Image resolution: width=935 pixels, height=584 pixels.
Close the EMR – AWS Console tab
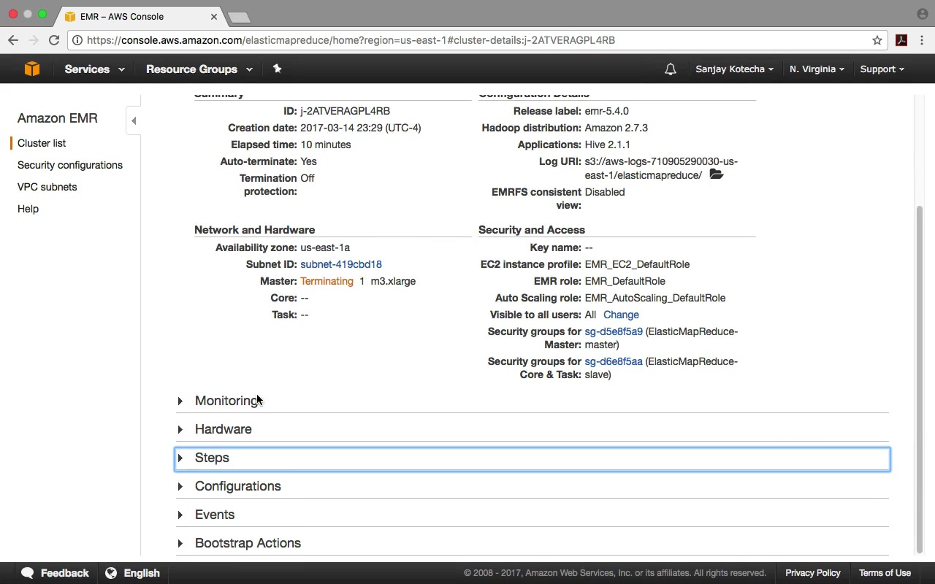click(x=214, y=16)
